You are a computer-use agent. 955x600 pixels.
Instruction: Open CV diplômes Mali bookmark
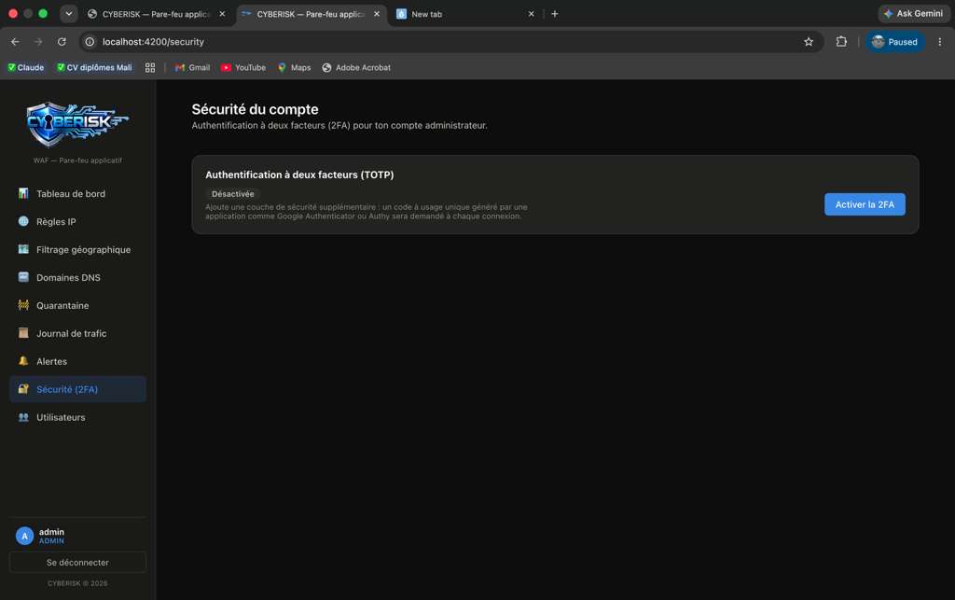[94, 67]
